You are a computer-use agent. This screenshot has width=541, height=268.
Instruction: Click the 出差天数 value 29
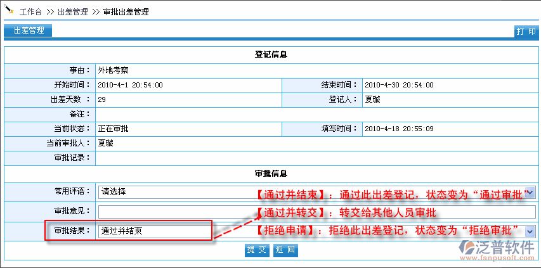tap(101, 100)
